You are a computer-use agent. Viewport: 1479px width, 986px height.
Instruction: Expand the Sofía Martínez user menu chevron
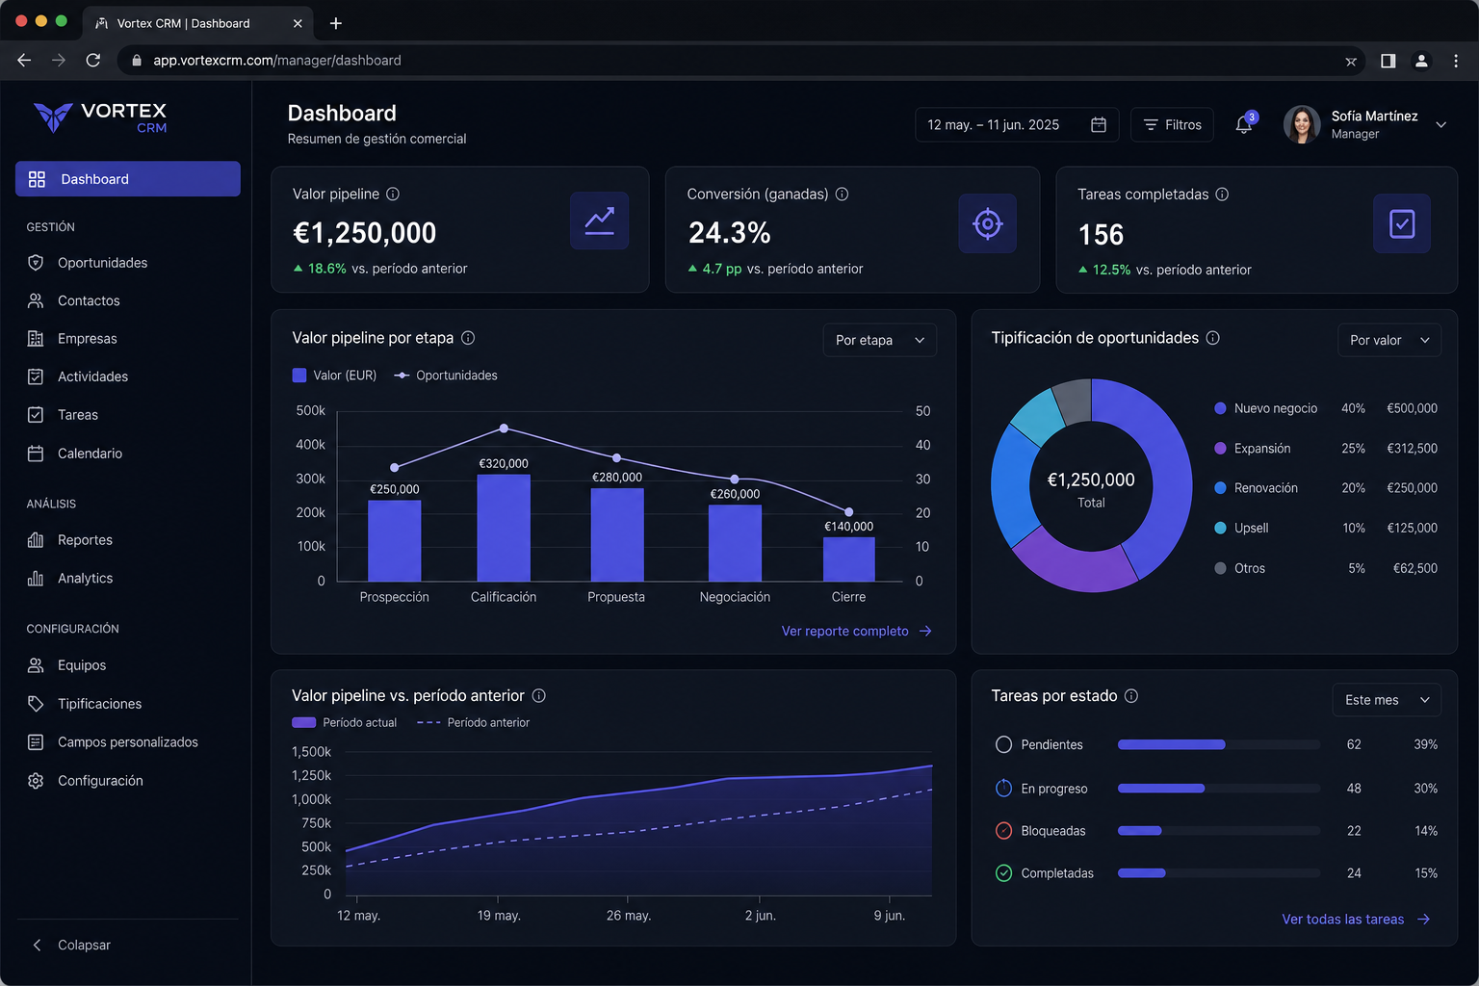(x=1440, y=125)
